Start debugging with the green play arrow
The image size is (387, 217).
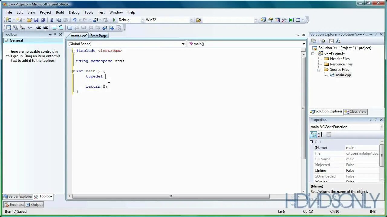point(114,20)
